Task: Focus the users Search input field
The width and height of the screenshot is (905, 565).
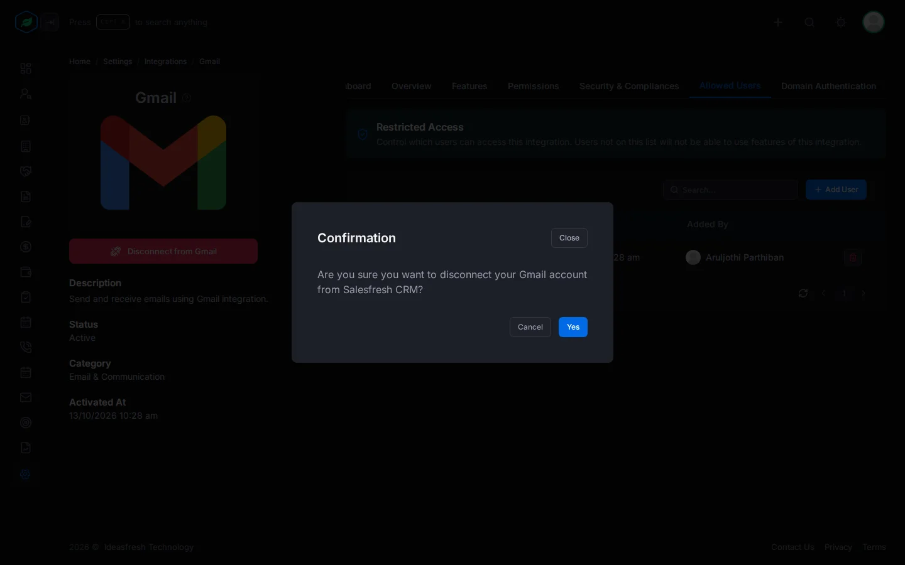Action: tap(730, 190)
